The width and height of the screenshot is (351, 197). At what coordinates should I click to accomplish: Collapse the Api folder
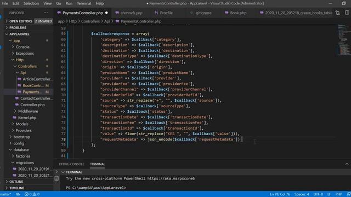18,73
